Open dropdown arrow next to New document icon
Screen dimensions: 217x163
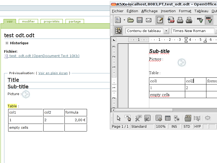(124, 20)
